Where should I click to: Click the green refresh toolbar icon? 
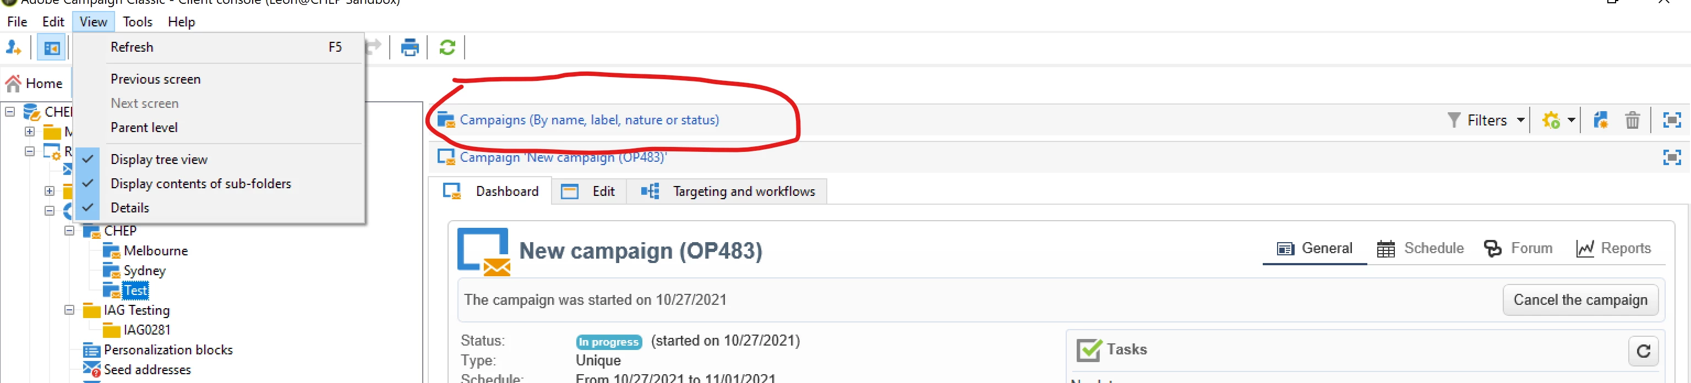[447, 47]
